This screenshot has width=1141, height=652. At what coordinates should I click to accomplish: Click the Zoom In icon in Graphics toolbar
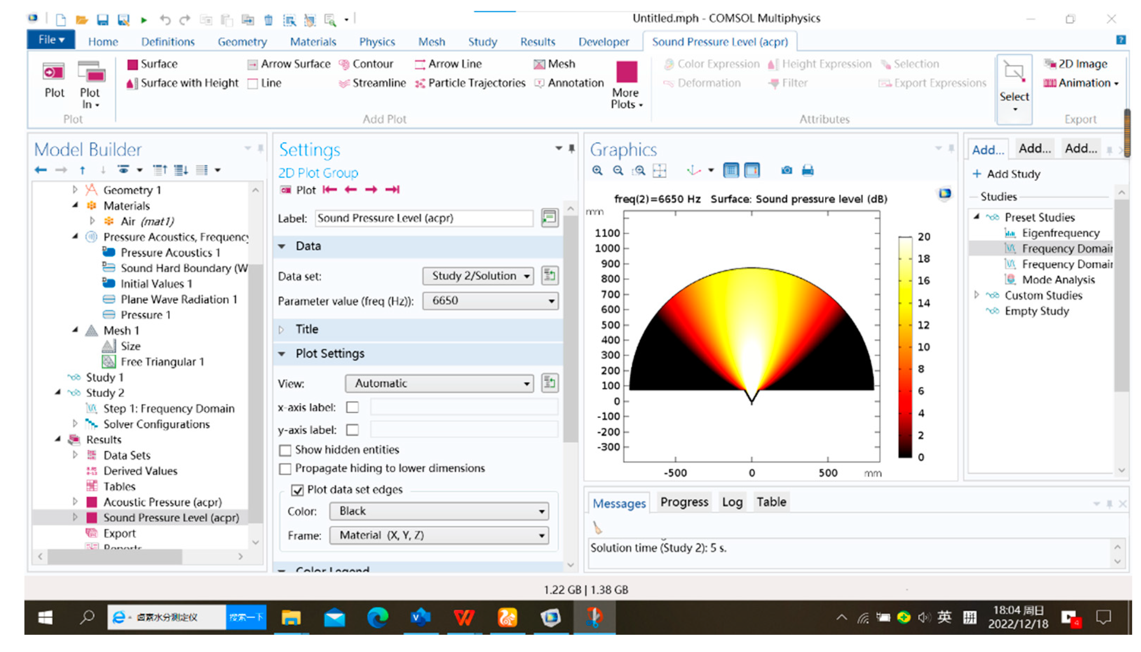pyautogui.click(x=597, y=171)
